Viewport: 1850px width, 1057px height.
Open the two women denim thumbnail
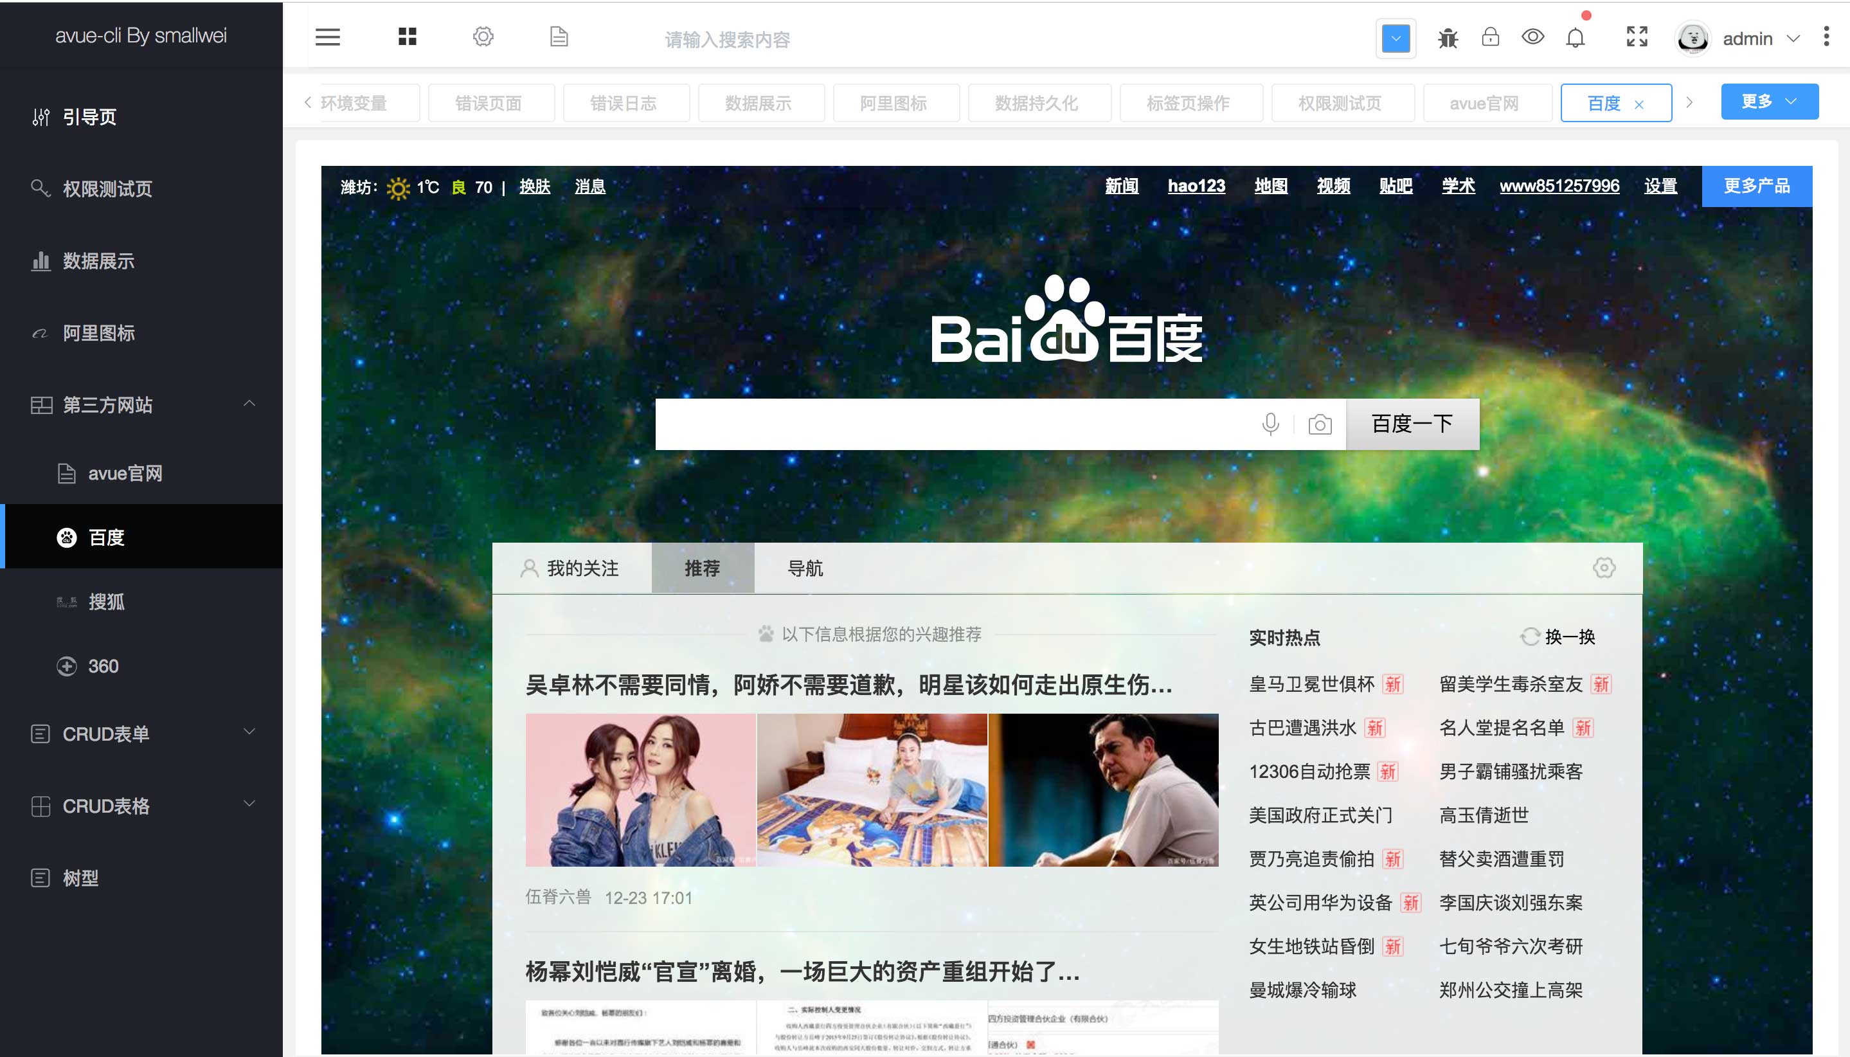[640, 790]
